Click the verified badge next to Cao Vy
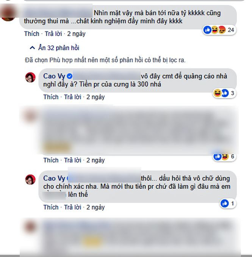Screen dimensions: 252x257 point(70,76)
